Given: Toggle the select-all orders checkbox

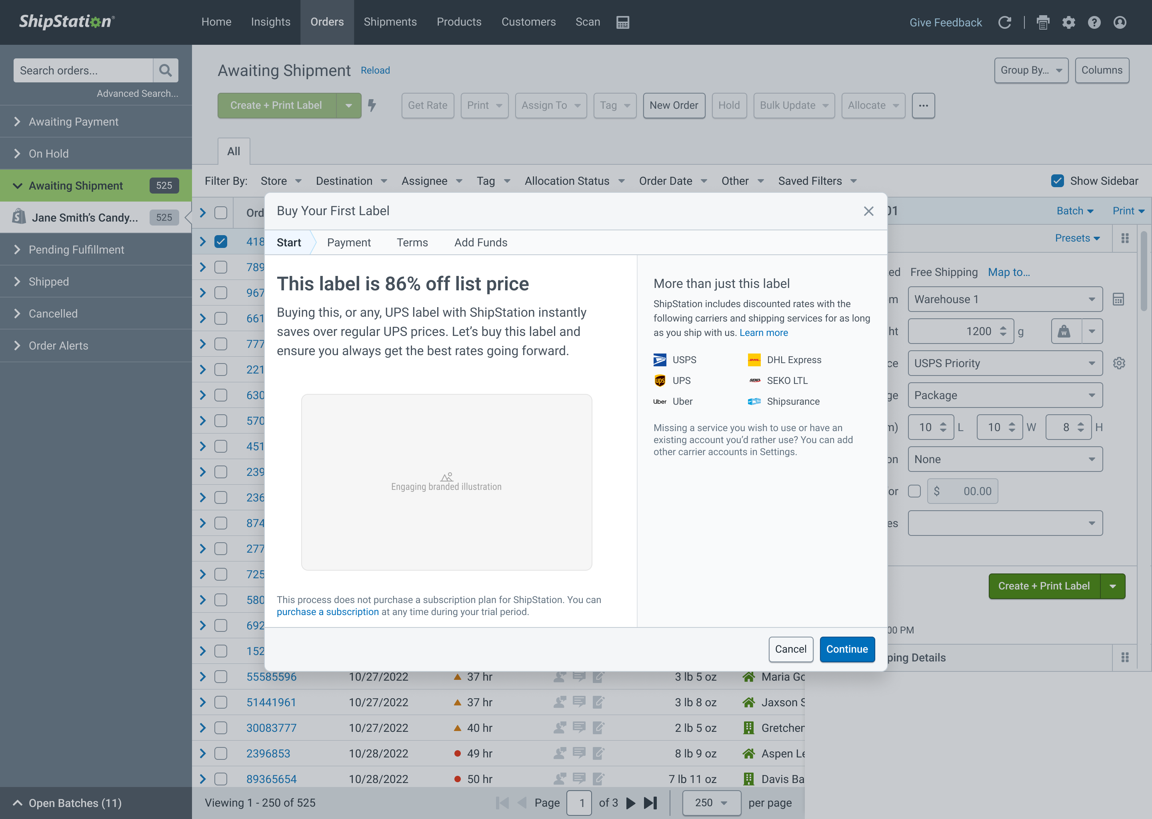Looking at the screenshot, I should click(220, 213).
